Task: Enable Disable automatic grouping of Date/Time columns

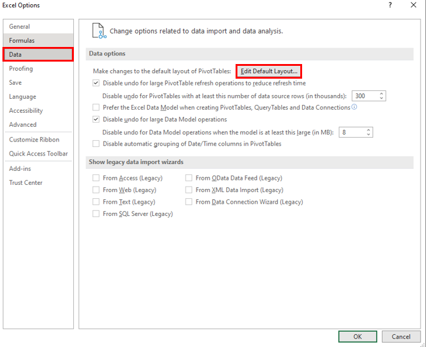Action: 96,144
